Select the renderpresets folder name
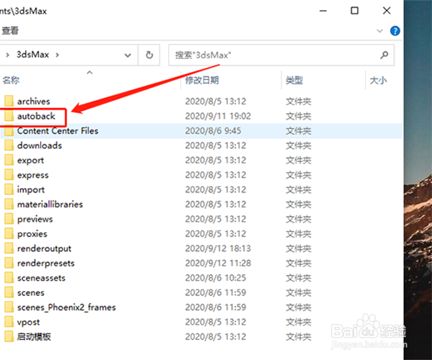The width and height of the screenshot is (432, 360). 46,264
